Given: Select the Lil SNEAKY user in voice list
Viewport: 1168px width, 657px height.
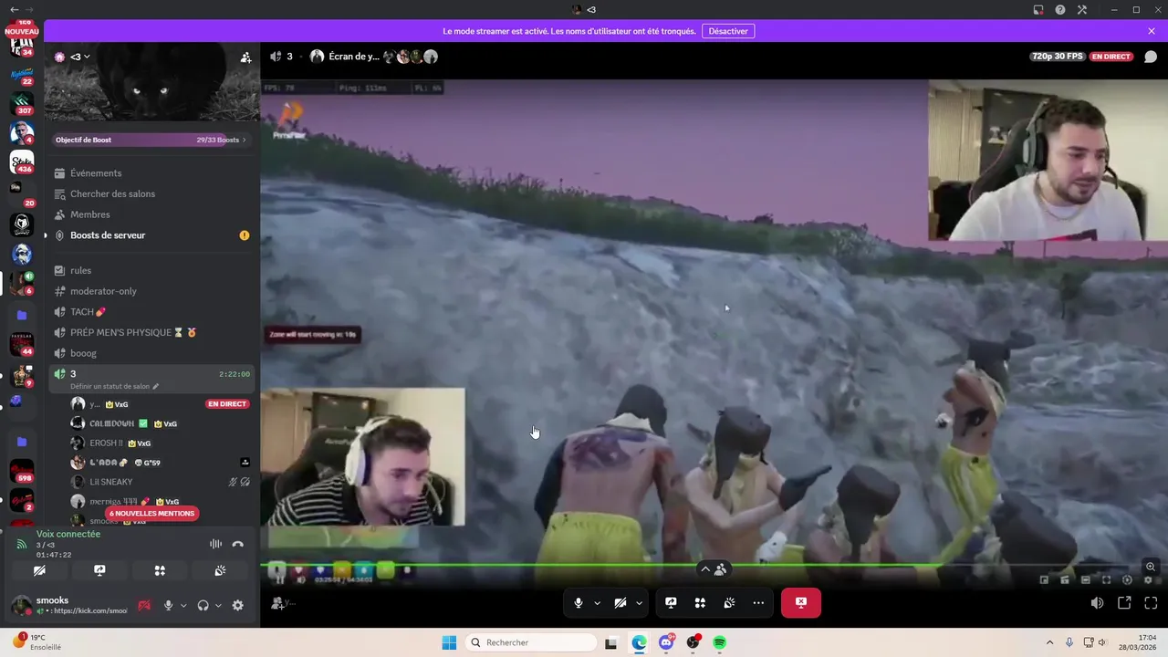Looking at the screenshot, I should coord(161,482).
